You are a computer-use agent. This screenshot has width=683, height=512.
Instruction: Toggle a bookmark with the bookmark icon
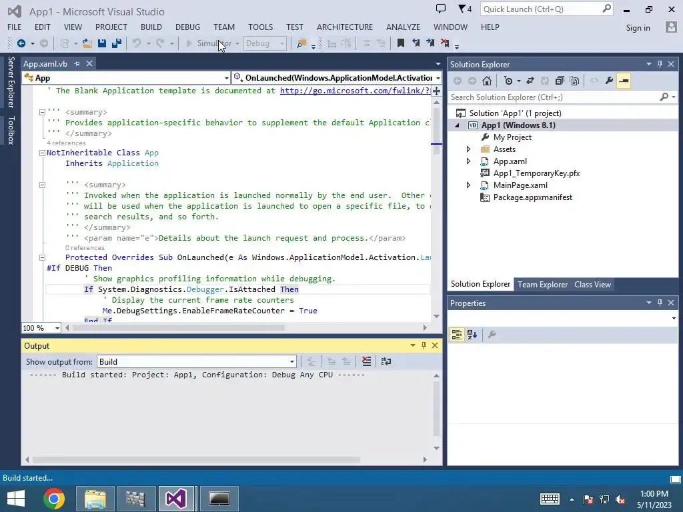click(x=401, y=43)
